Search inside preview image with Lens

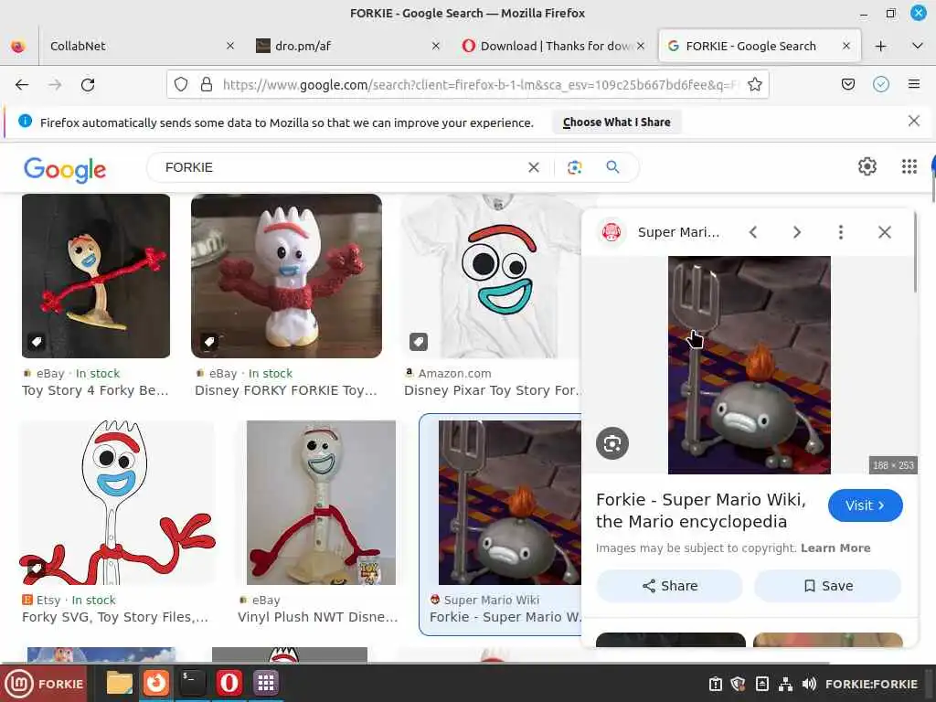(x=612, y=443)
